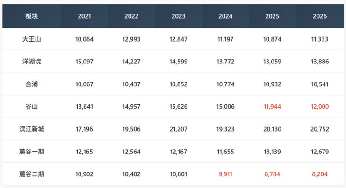Click the red 9,911 cell

(x=225, y=174)
